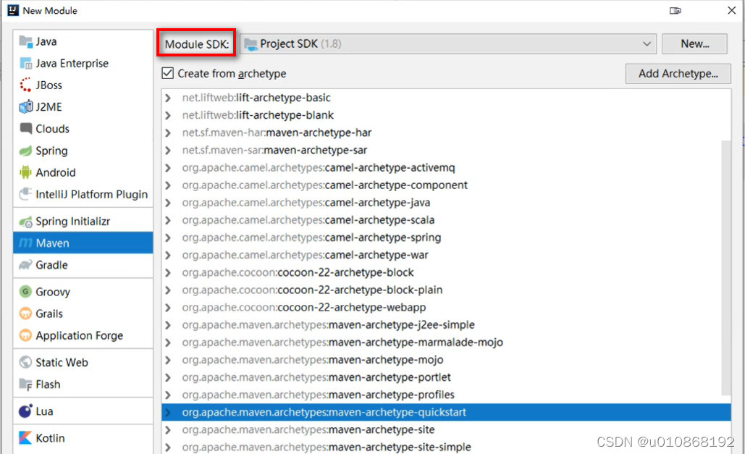Click the Flash folder icon
The height and width of the screenshot is (454, 745).
(x=25, y=384)
